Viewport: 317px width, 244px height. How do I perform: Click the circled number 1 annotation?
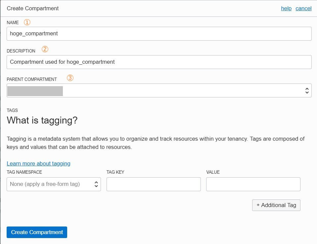pyautogui.click(x=27, y=22)
